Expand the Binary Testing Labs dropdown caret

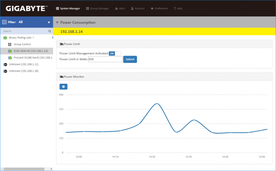(x=33, y=37)
